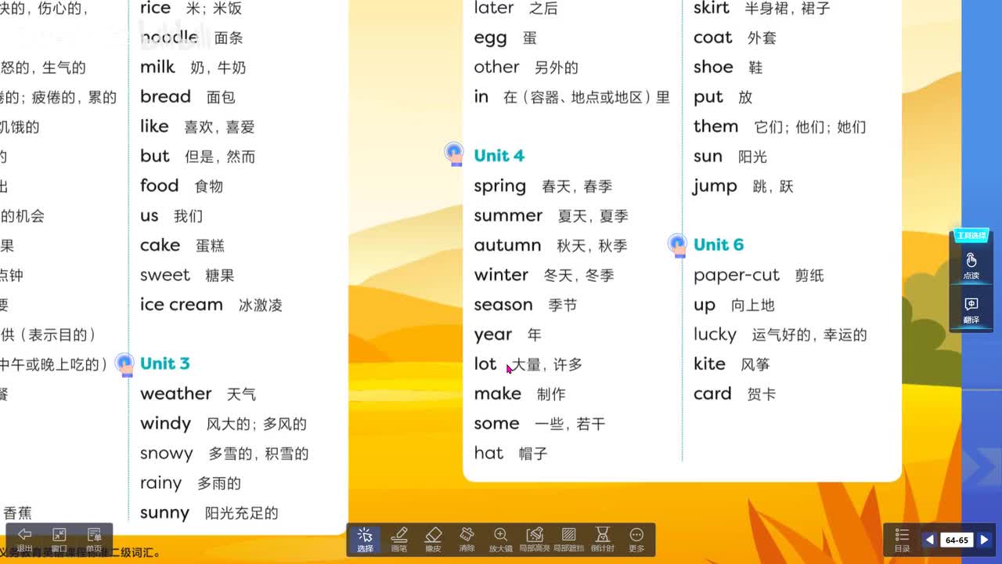Screen dimensions: 1002x564
Task: Click the word "lot"
Action: 485,364
